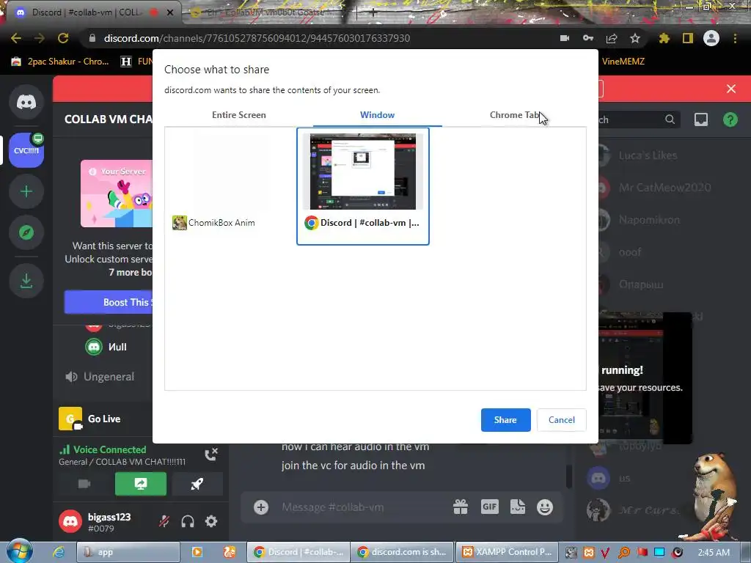Switch to the Entire Screen tab

238,115
